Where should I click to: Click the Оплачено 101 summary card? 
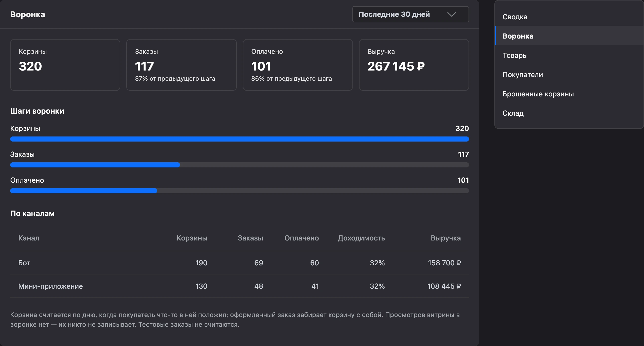point(298,65)
